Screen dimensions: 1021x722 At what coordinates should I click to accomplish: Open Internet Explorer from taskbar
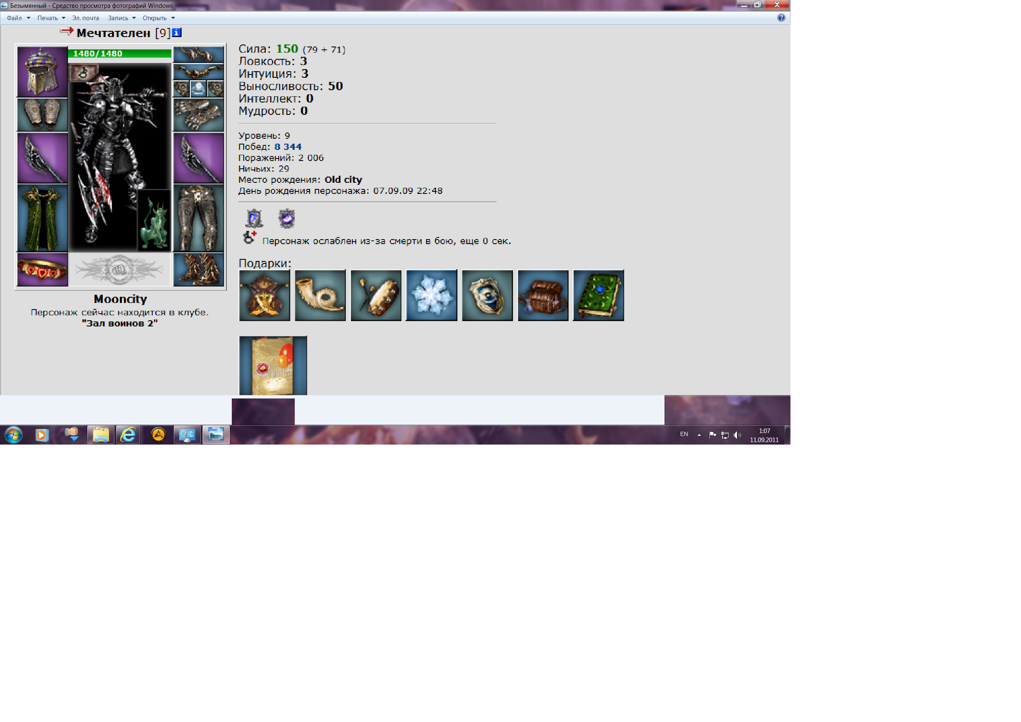(128, 434)
